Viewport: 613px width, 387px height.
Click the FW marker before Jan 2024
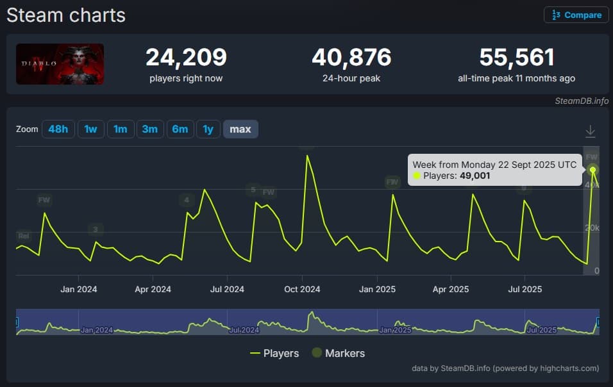(44, 201)
